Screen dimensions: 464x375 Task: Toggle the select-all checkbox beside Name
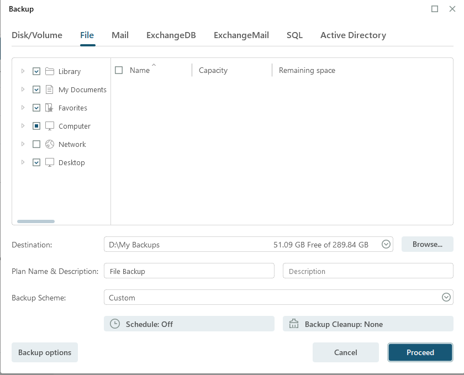point(119,70)
